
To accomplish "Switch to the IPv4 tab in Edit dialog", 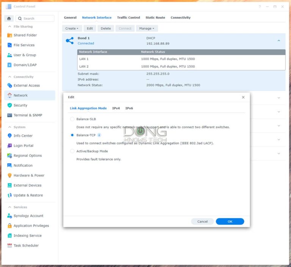I will click(x=116, y=108).
